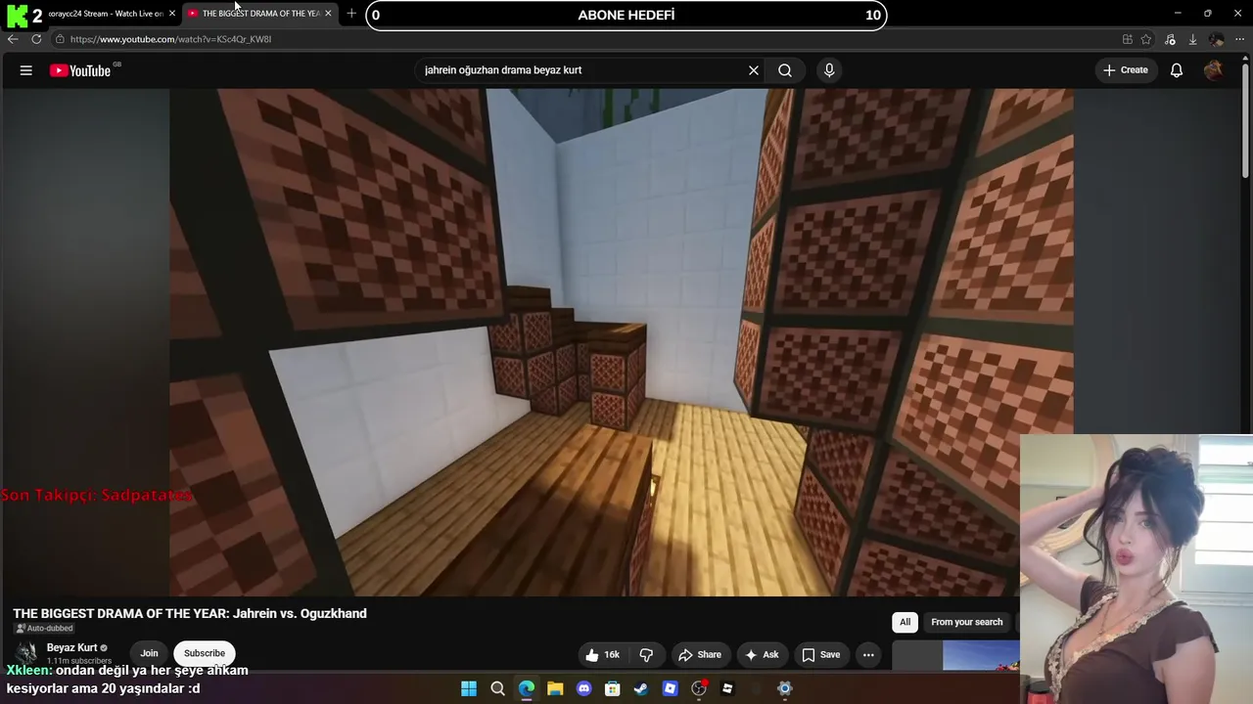Reload the YouTube page
Viewport: 1253px width, 704px height.
(x=36, y=39)
